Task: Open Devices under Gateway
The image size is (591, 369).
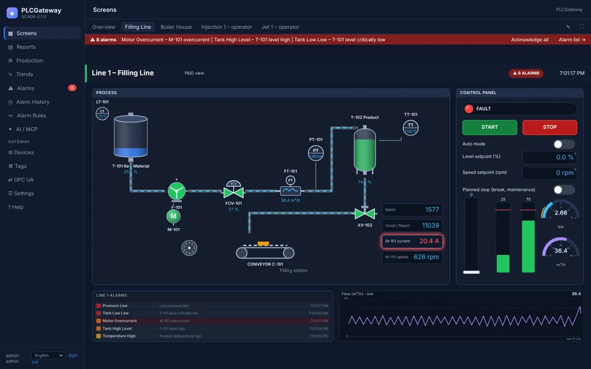Action: coord(42,153)
